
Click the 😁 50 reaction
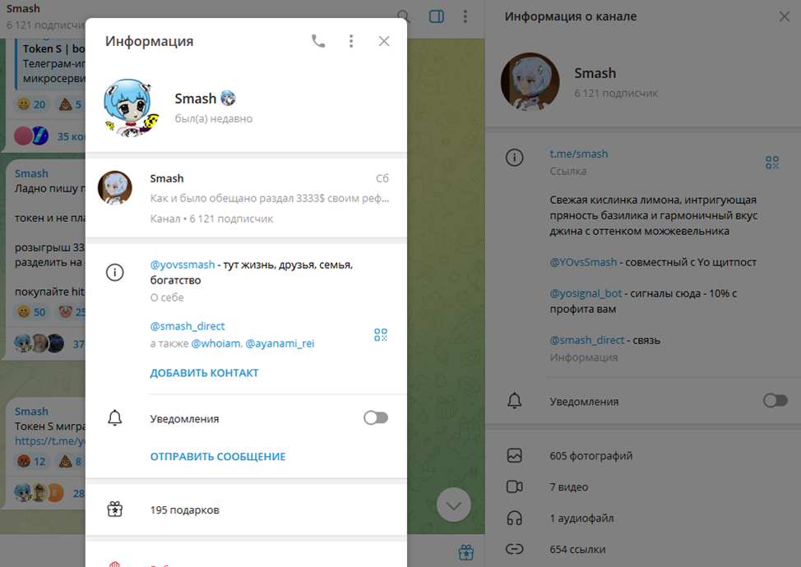tap(32, 311)
